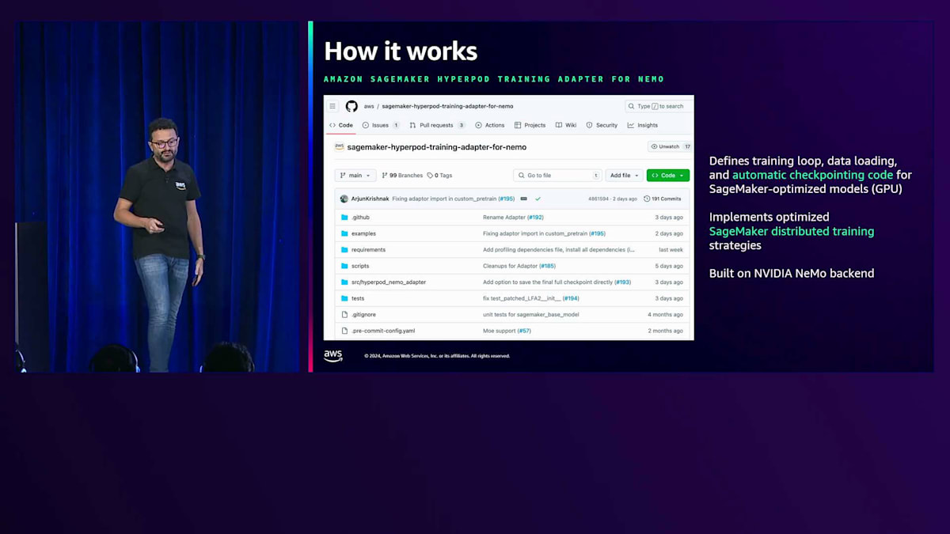Click the aws owner breadcrumb link
The width and height of the screenshot is (950, 534).
pyautogui.click(x=369, y=106)
